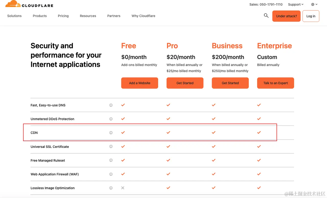Click Add a Website button
Screen dimensions: 327x198
click(x=139, y=83)
